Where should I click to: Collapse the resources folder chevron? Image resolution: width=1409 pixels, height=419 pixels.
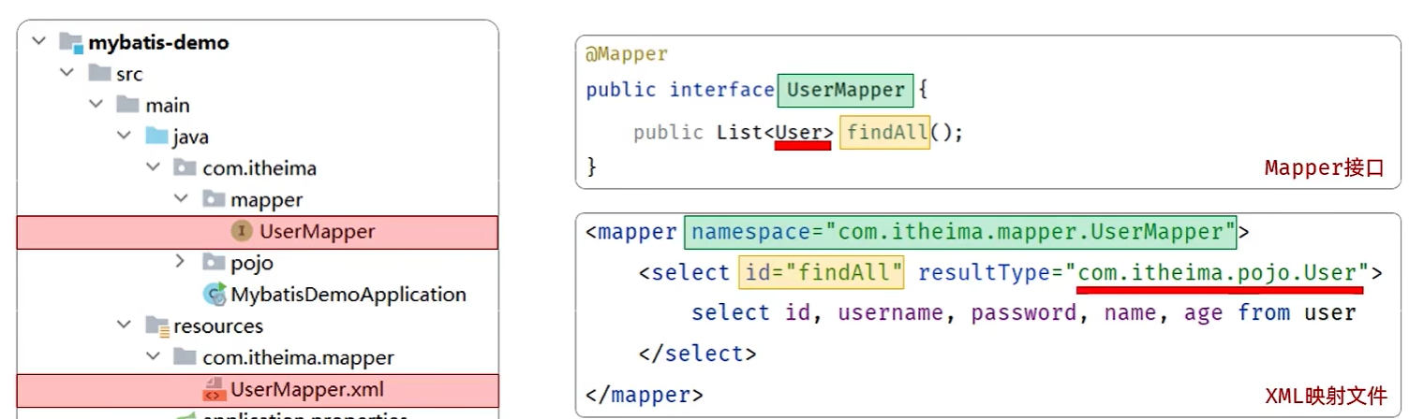(124, 325)
